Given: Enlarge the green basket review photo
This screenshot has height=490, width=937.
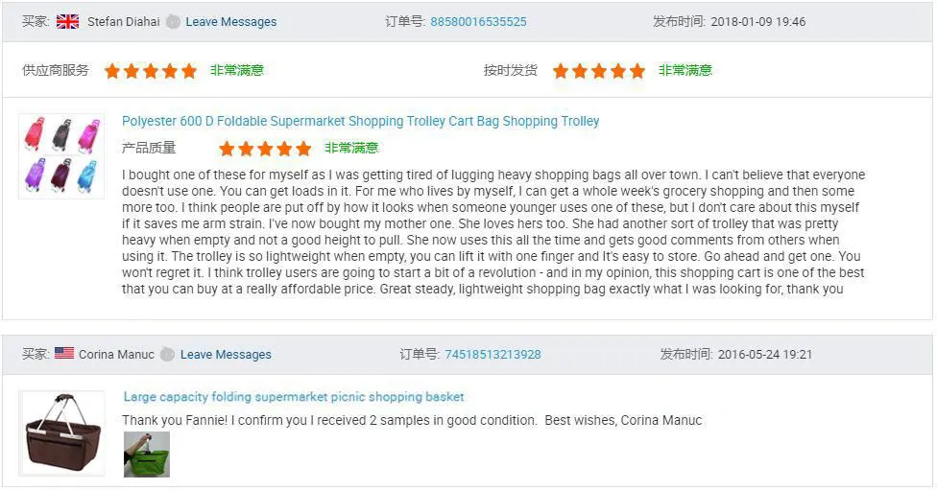Looking at the screenshot, I should click(x=147, y=454).
